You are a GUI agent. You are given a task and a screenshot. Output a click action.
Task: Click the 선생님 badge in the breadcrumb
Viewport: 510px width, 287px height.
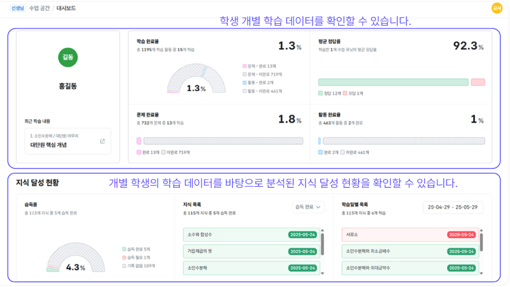tap(18, 9)
